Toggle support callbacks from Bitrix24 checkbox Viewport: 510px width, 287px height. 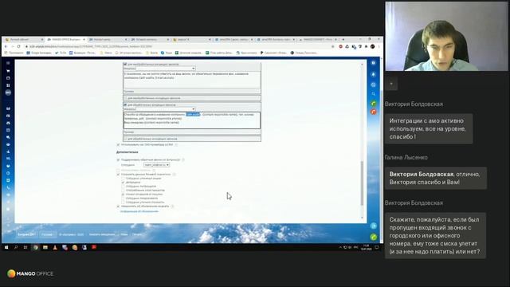pos(118,159)
